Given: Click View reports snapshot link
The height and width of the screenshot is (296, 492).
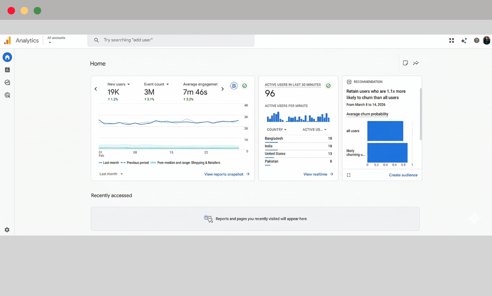Looking at the screenshot, I should [223, 174].
